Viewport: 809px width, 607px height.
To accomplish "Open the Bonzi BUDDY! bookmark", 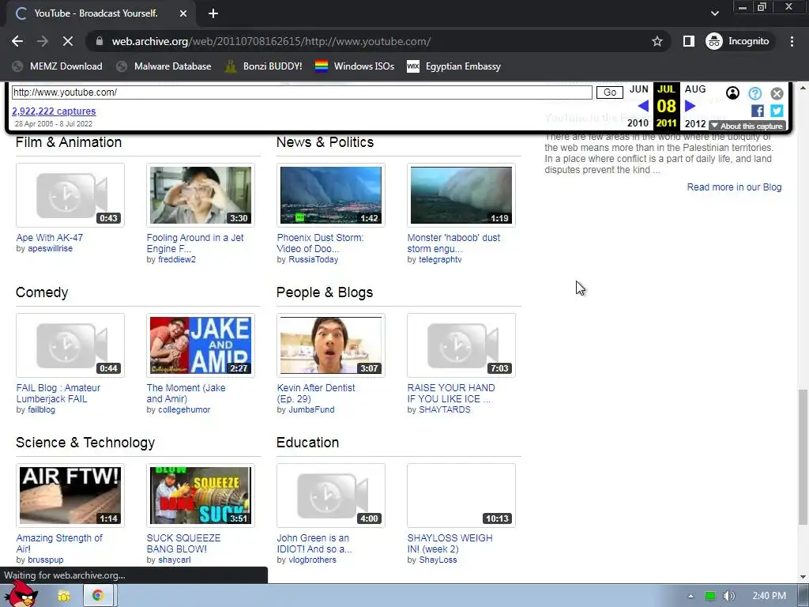I will 264,66.
